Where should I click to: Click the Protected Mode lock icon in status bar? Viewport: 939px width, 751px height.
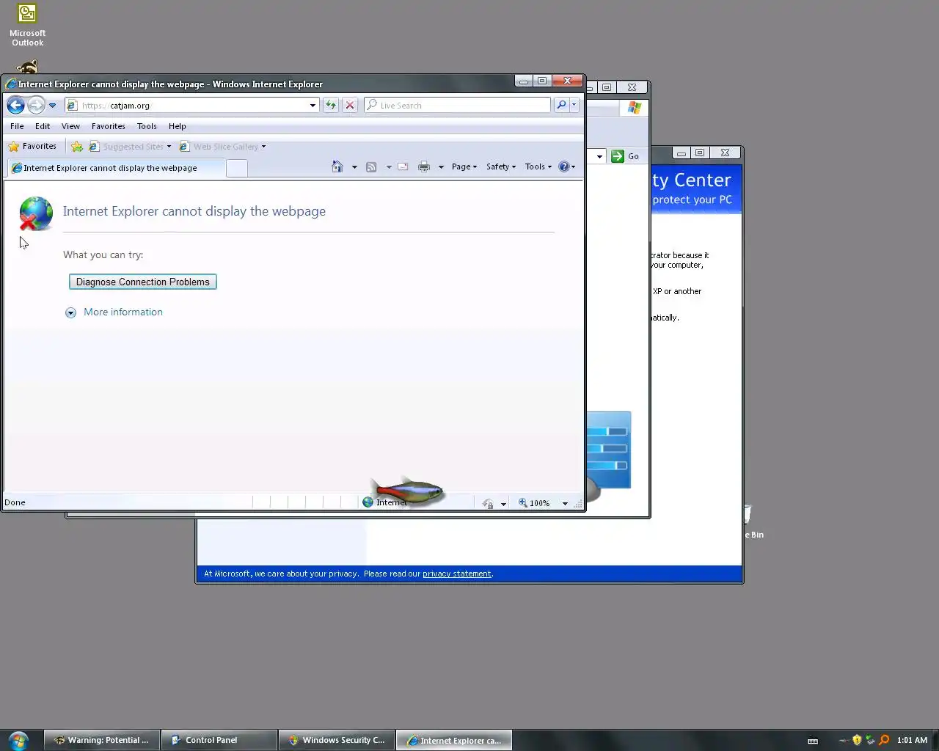489,503
